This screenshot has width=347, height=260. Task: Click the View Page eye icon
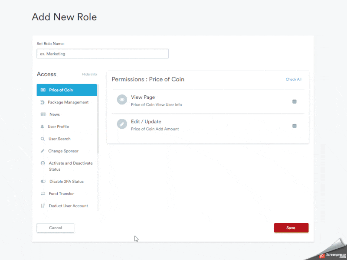coord(121,100)
